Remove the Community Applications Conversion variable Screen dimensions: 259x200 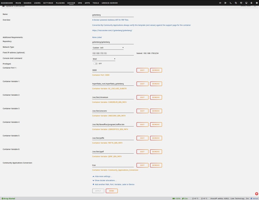[x=156, y=165]
